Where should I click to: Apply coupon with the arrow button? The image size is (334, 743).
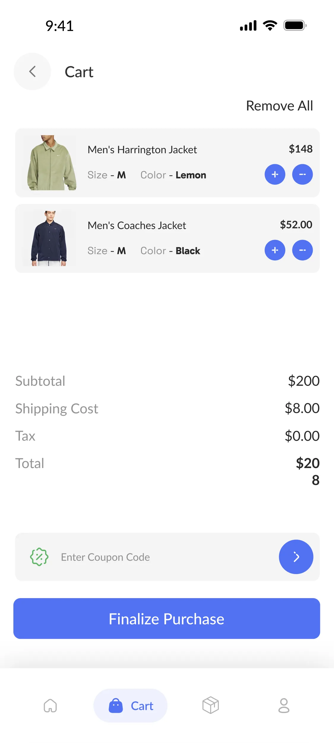coord(296,557)
